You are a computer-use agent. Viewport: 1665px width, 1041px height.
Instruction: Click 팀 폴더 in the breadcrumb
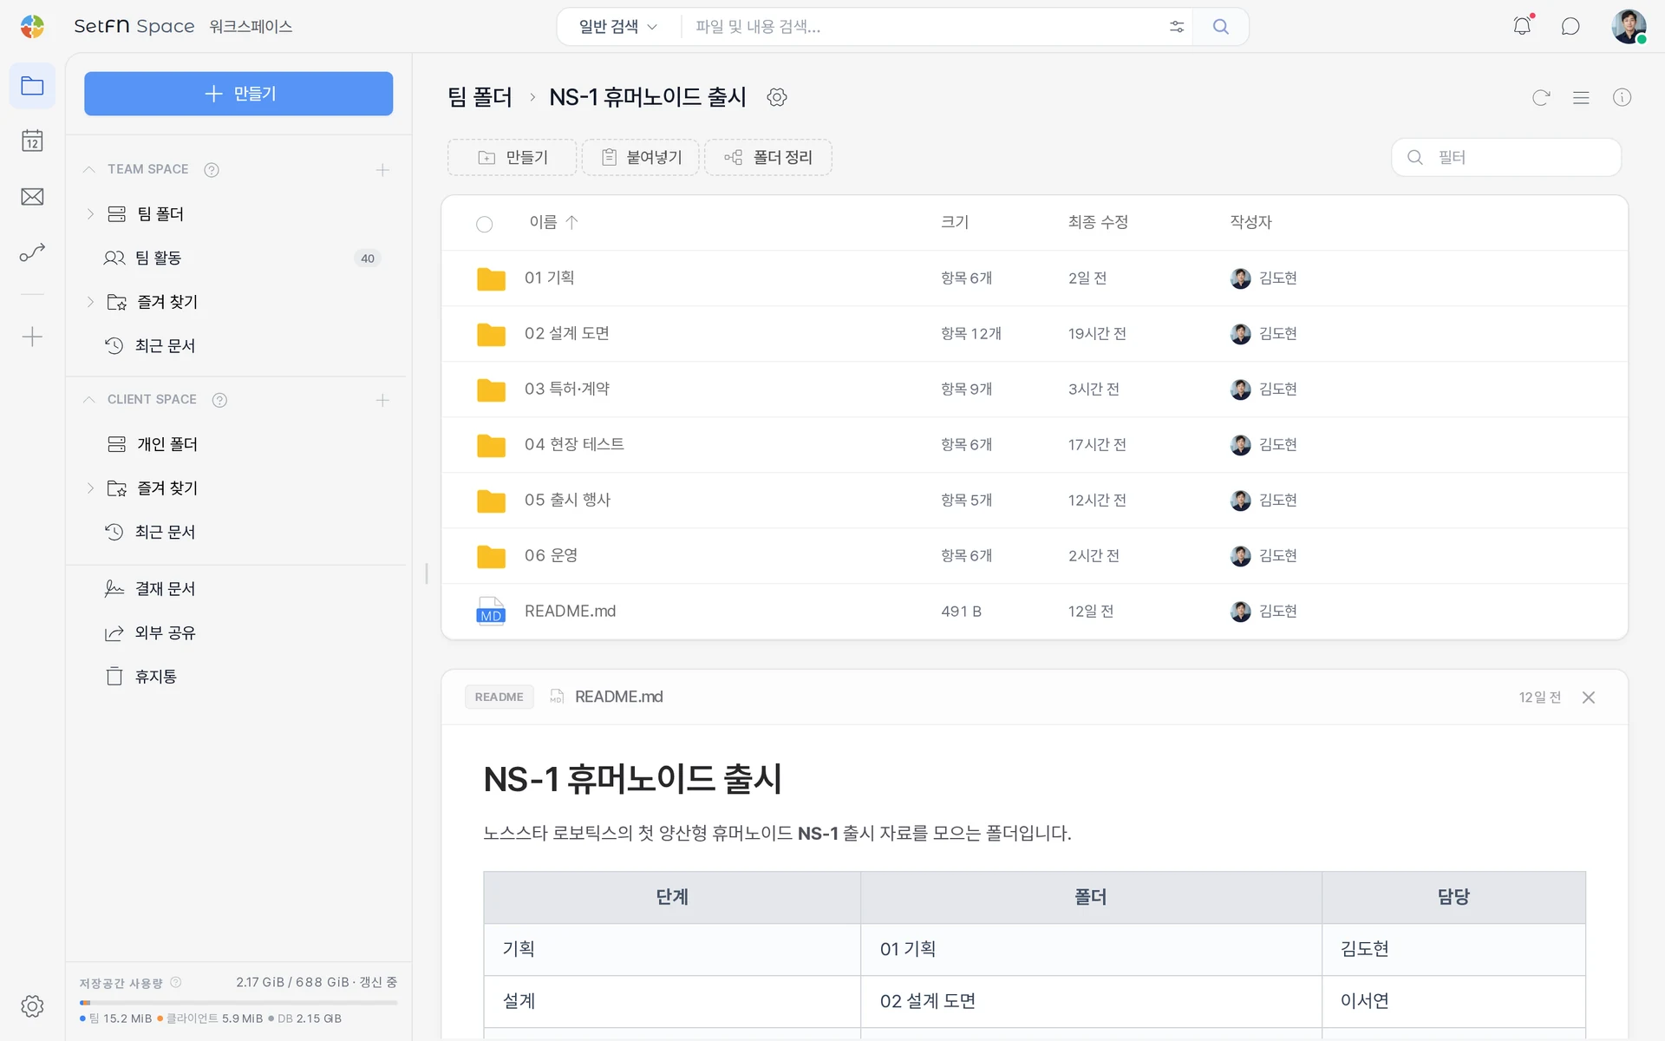pyautogui.click(x=480, y=97)
